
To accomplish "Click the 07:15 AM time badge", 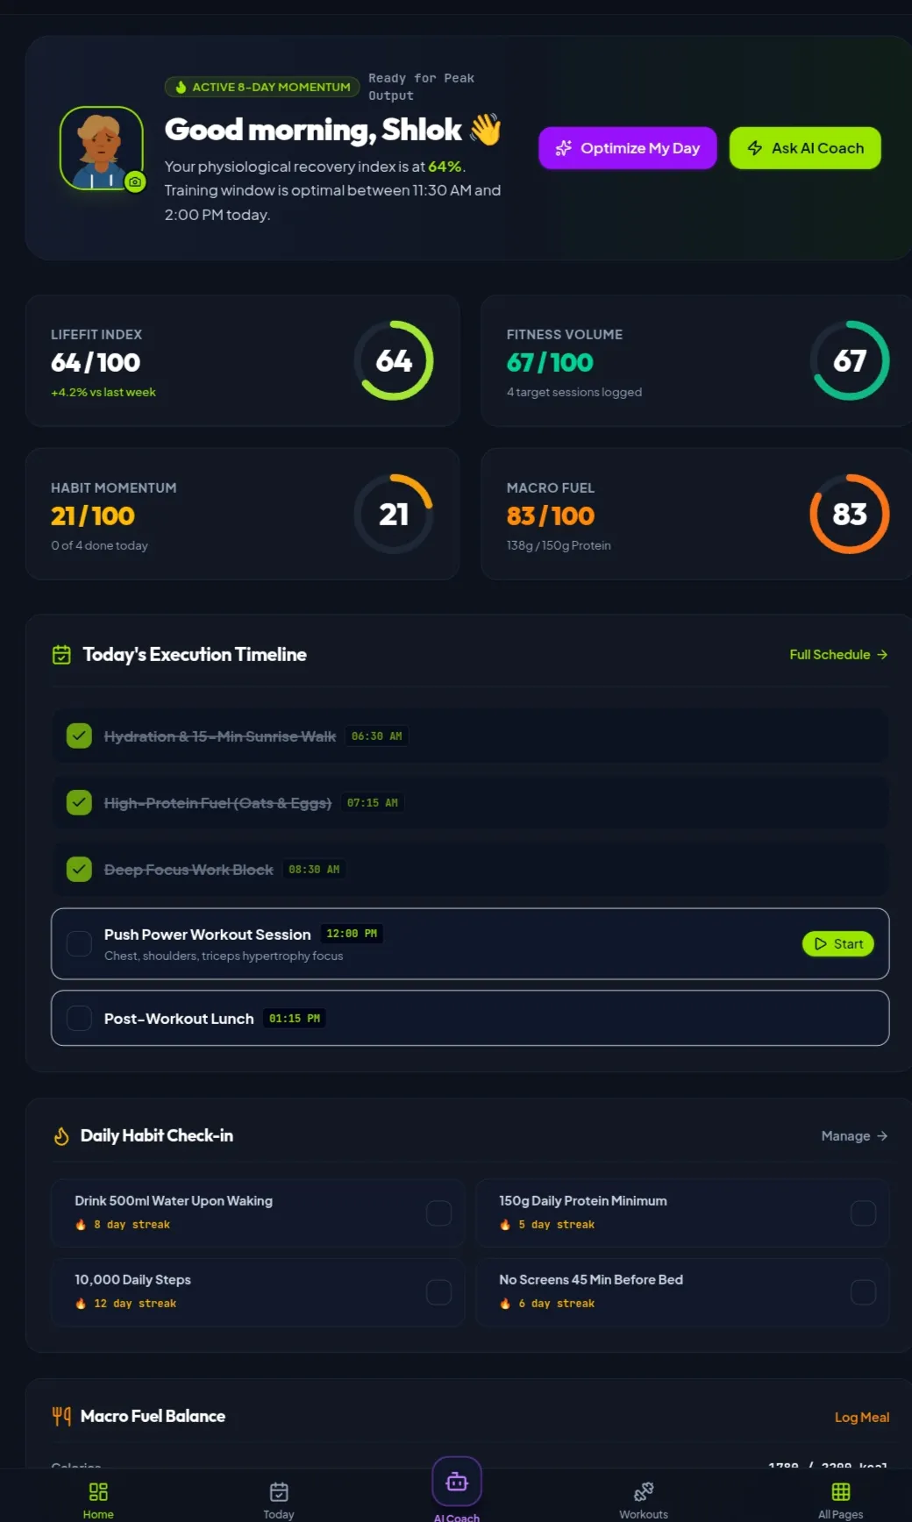I will tap(372, 802).
